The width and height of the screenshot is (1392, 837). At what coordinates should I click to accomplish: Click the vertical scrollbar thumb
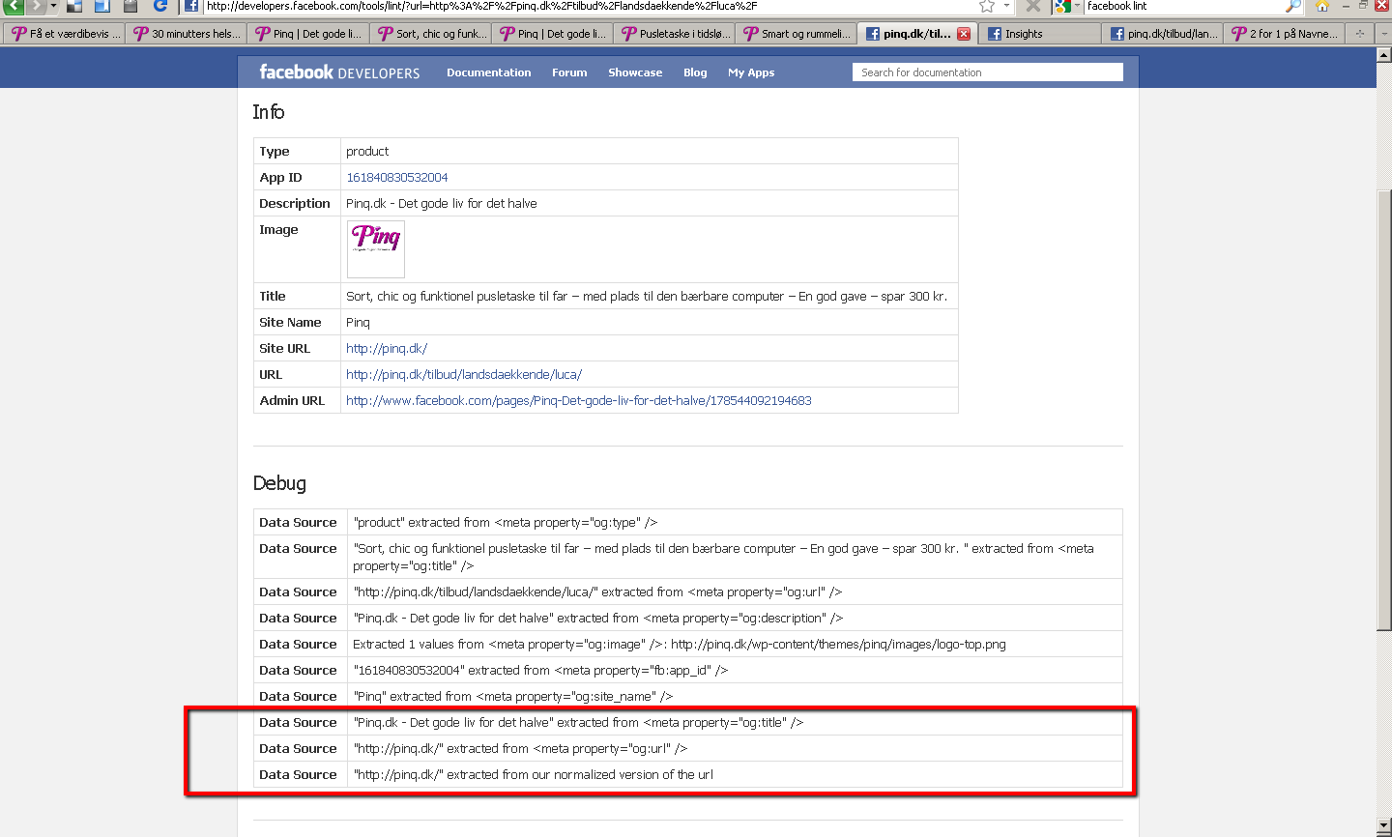pos(1383,410)
